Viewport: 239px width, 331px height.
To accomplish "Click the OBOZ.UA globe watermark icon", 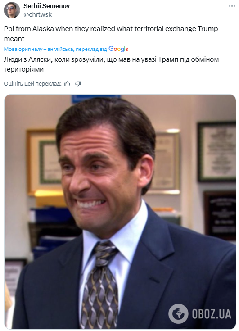I will (178, 313).
